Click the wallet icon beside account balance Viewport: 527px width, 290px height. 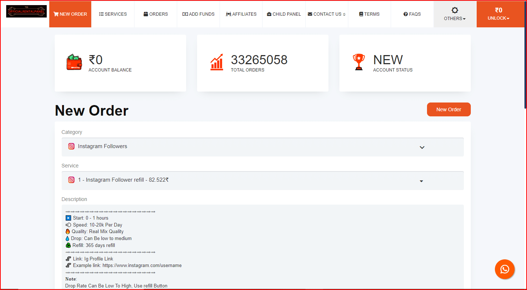click(74, 62)
